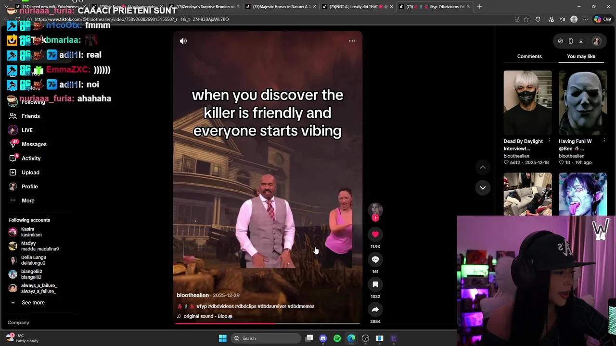Image resolution: width=616 pixels, height=346 pixels.
Task: Click the #dbdmemes hashtag
Action: [301, 306]
